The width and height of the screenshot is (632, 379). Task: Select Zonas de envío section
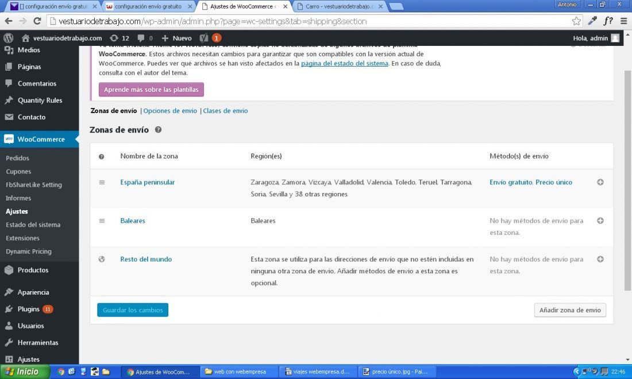coord(114,111)
